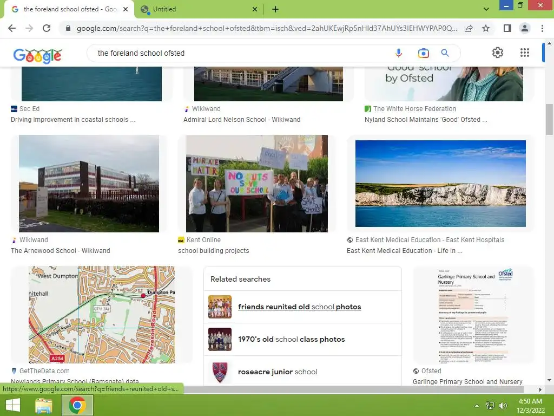Click the roseacre junior school crest
This screenshot has width=554, height=416.
click(x=220, y=372)
